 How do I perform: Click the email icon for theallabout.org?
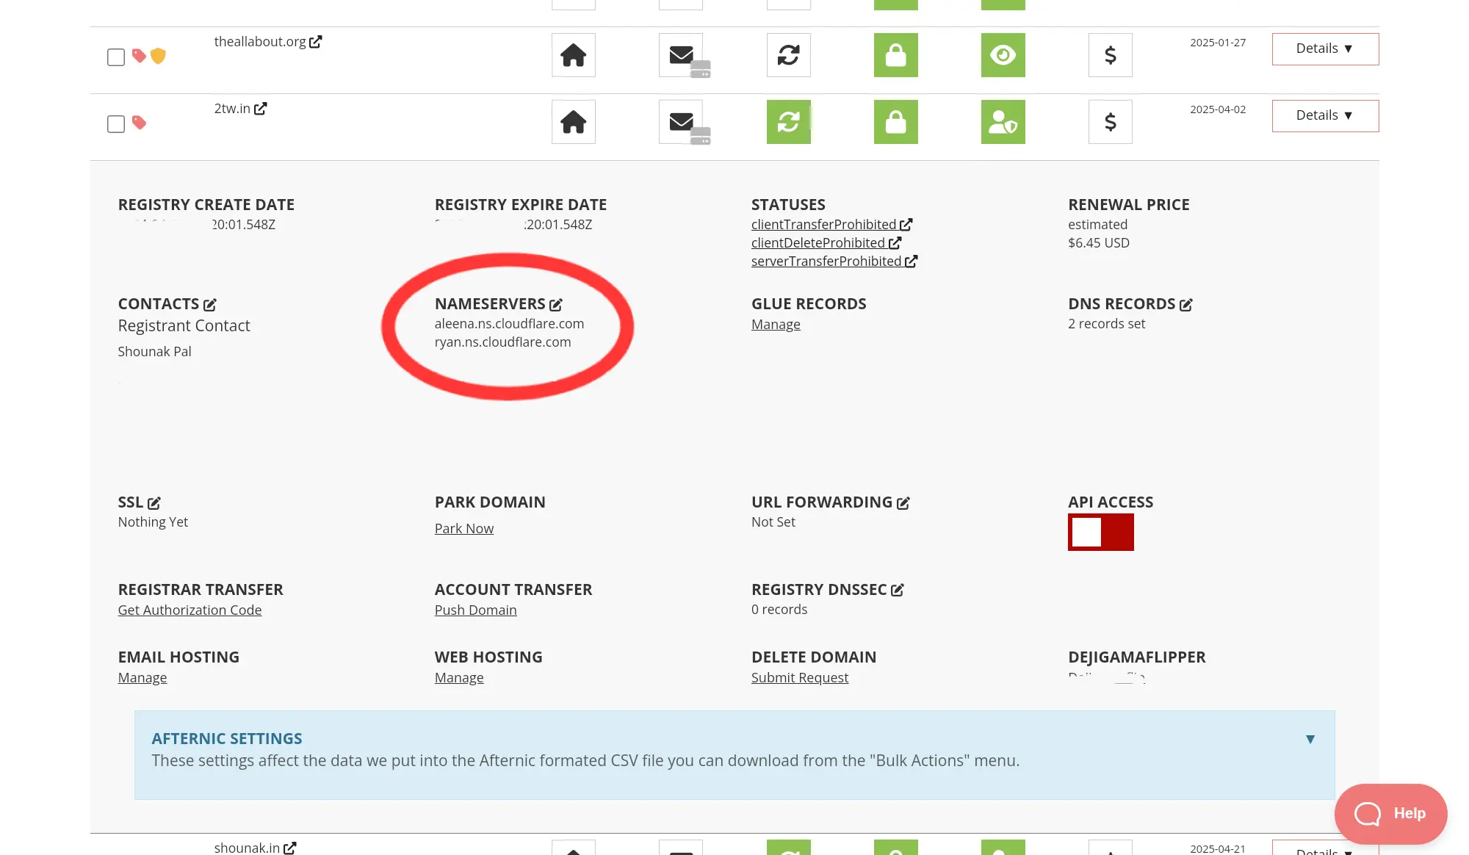tap(681, 55)
